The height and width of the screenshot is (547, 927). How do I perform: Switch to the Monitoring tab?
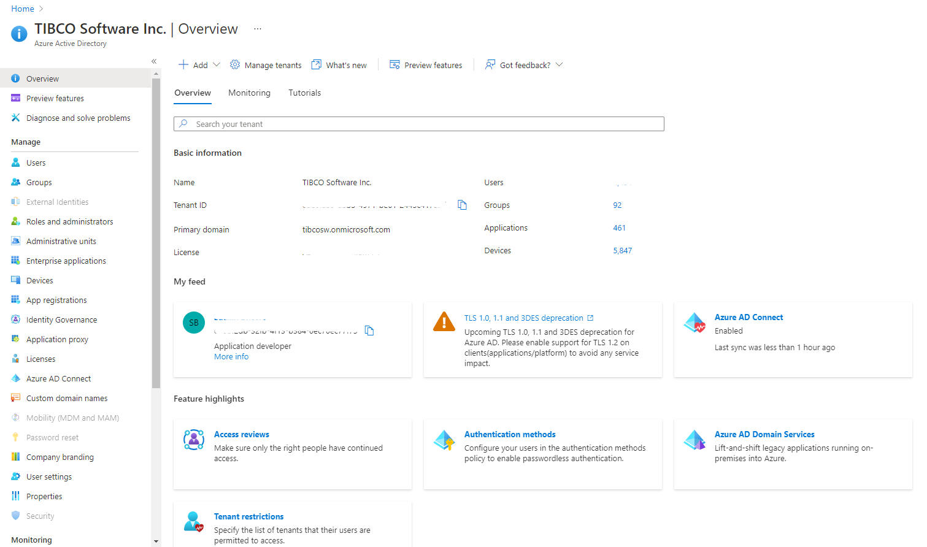pyautogui.click(x=249, y=93)
